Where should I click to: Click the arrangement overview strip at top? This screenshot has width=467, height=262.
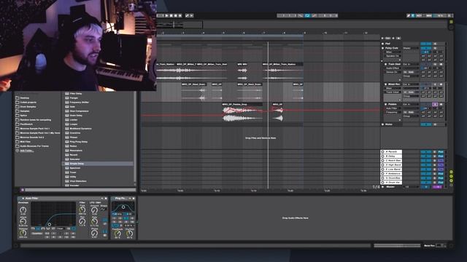(301, 24)
